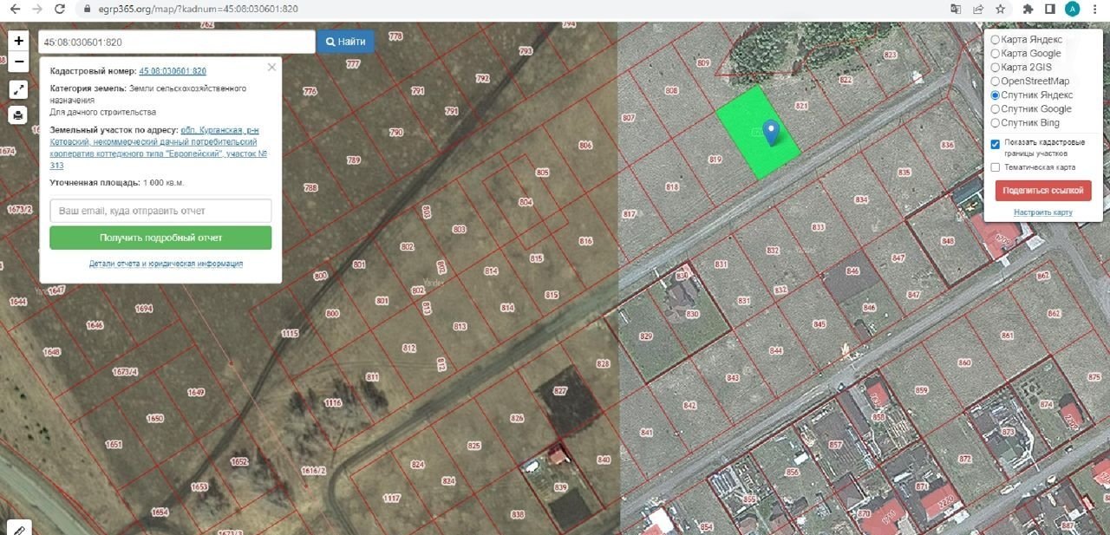Click parcel label 1117 on the map
The height and width of the screenshot is (535, 1110).
click(x=391, y=499)
